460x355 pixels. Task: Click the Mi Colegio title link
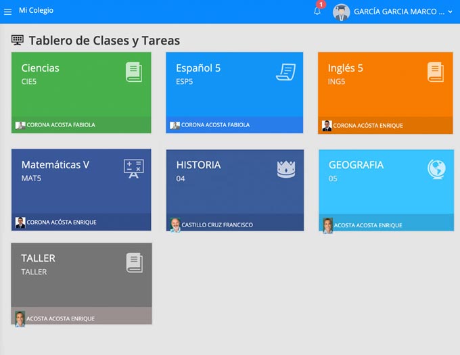click(x=36, y=11)
